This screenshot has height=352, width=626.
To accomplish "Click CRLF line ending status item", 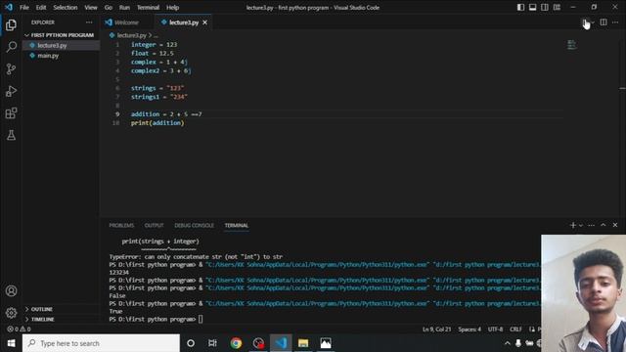I will click(x=515, y=330).
